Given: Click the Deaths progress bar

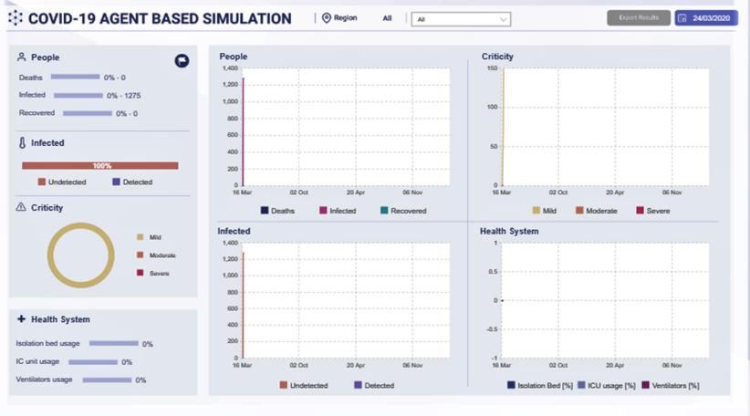Looking at the screenshot, I should 75,77.
